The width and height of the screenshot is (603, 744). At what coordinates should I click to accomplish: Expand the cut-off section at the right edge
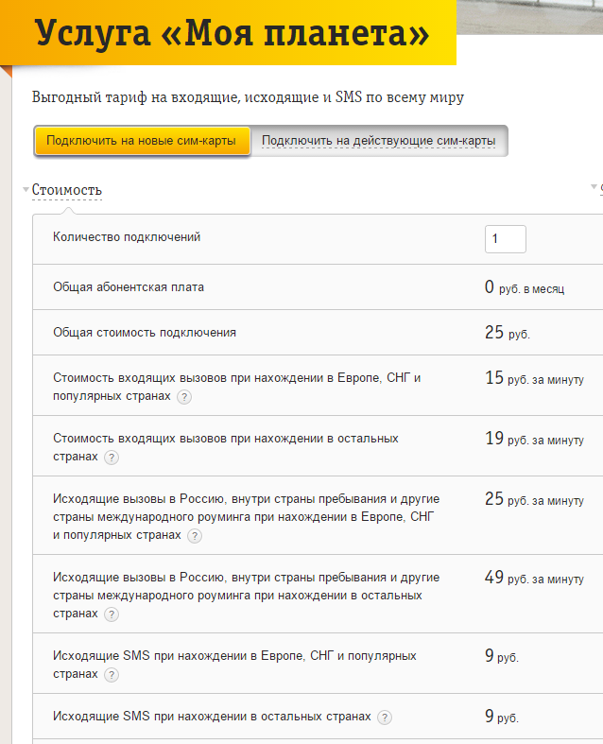pyautogui.click(x=596, y=188)
